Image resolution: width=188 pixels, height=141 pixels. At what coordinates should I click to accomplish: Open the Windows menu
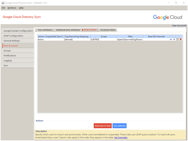pyautogui.click(x=12, y=8)
